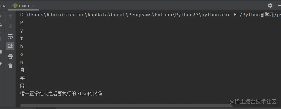
Task: Close the main run tab
Action: pos(33,6)
